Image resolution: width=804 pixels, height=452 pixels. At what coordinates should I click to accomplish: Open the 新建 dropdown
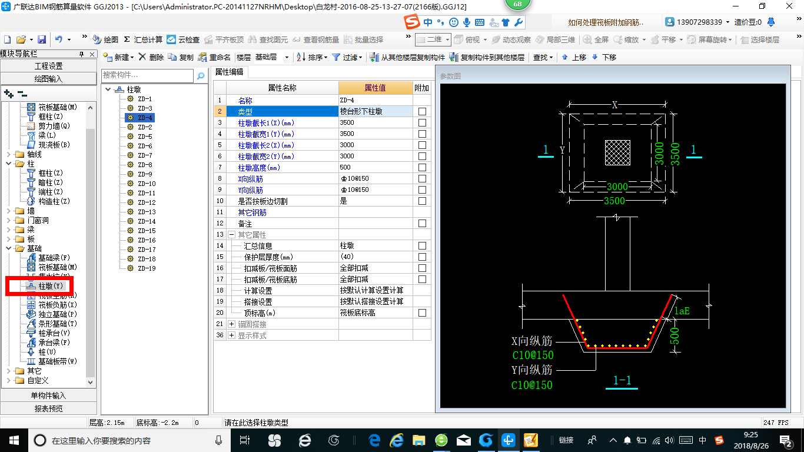(118, 57)
